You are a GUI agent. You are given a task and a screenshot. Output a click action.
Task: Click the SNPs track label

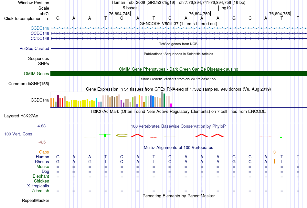[44, 64]
